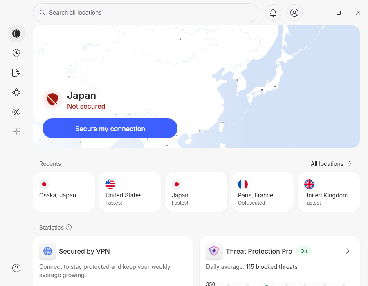Expand All locations chevron arrow
Screen dimensions: 368x286
(350, 163)
